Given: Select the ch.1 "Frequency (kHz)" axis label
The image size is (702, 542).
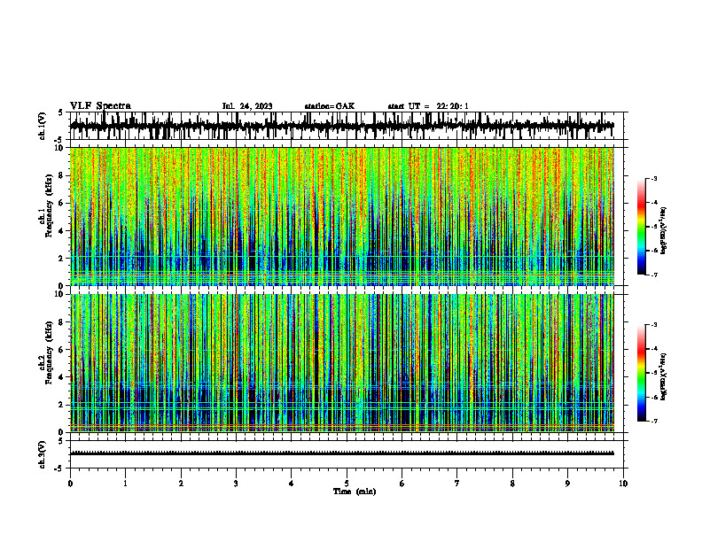Looking at the screenshot, I should click(x=49, y=206).
